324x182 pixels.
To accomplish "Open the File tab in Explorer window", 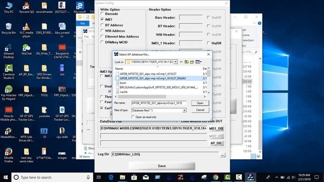I will 83,24.
